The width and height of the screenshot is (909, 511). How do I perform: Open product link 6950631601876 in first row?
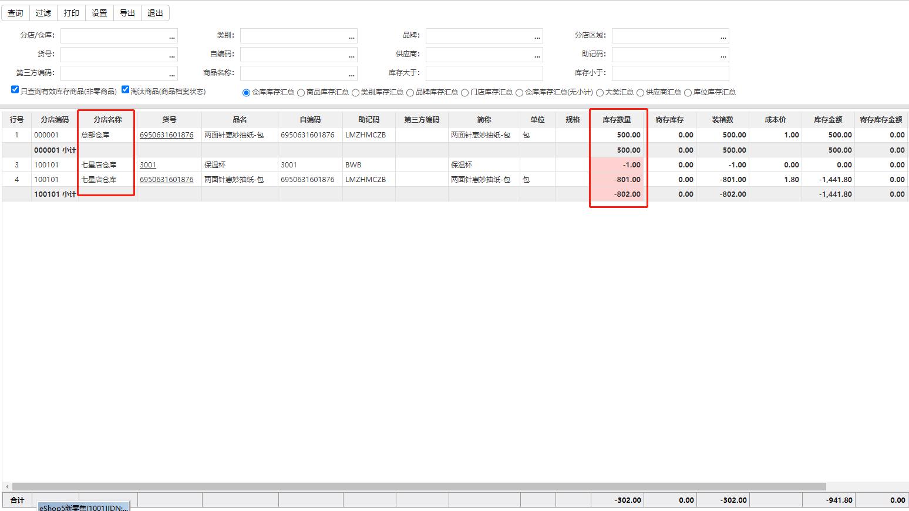coord(167,135)
